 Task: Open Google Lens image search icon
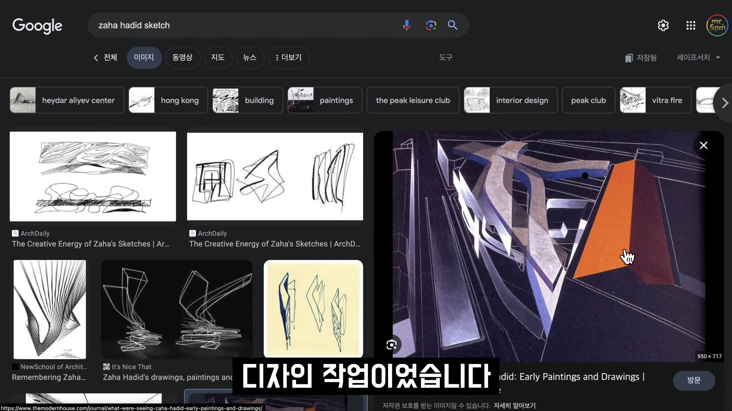click(x=431, y=25)
